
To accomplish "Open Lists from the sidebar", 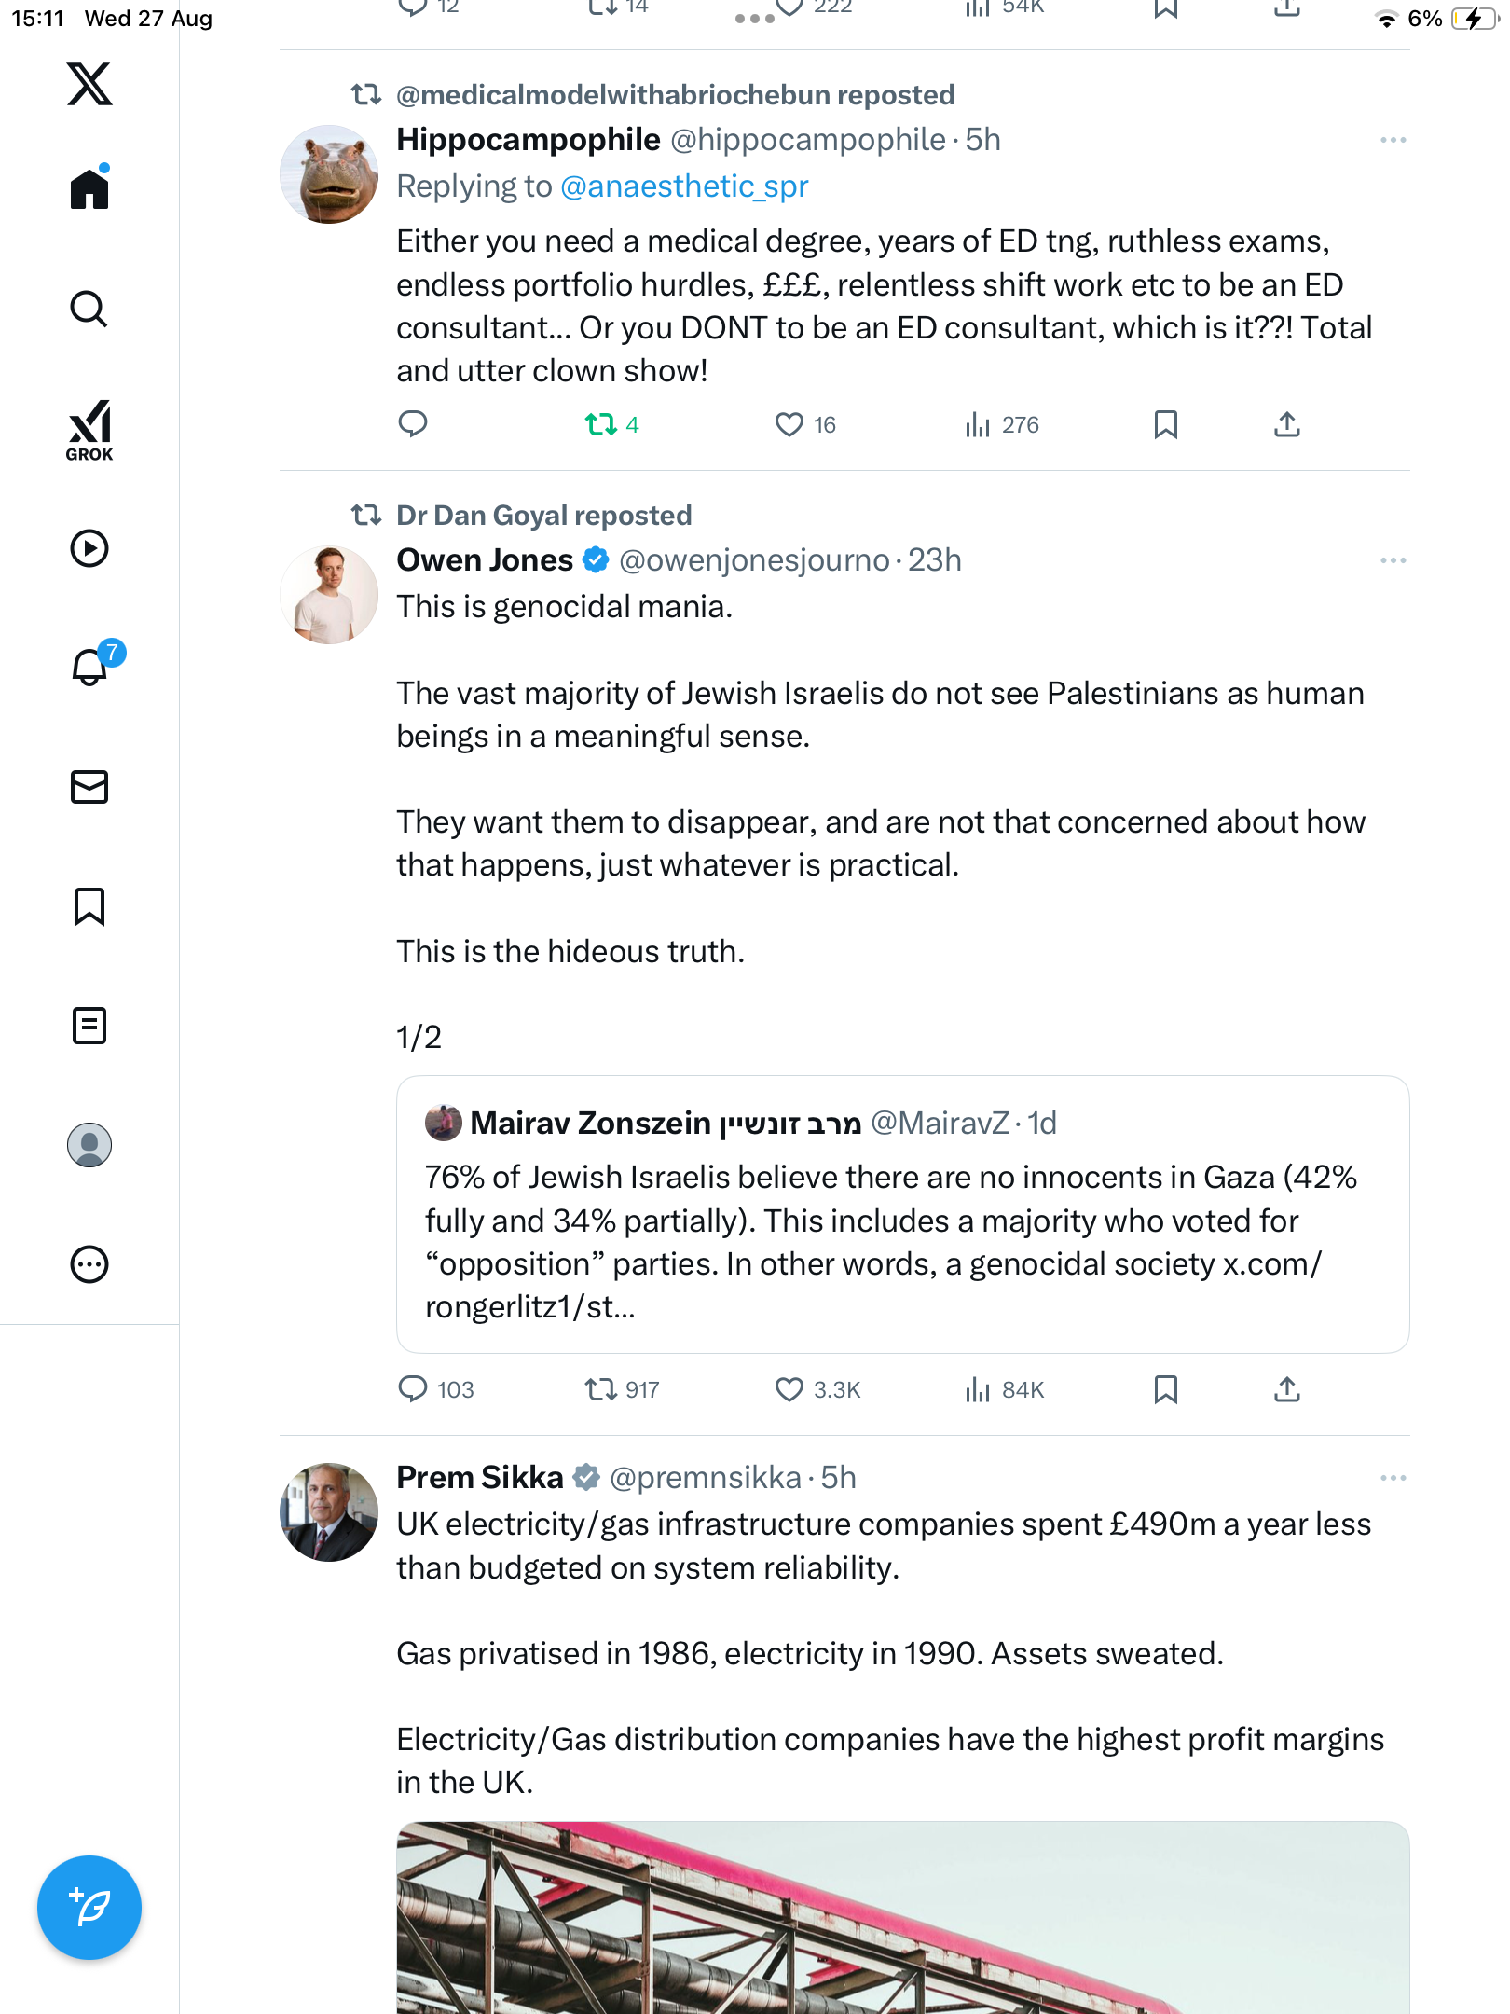I will click(x=89, y=1026).
